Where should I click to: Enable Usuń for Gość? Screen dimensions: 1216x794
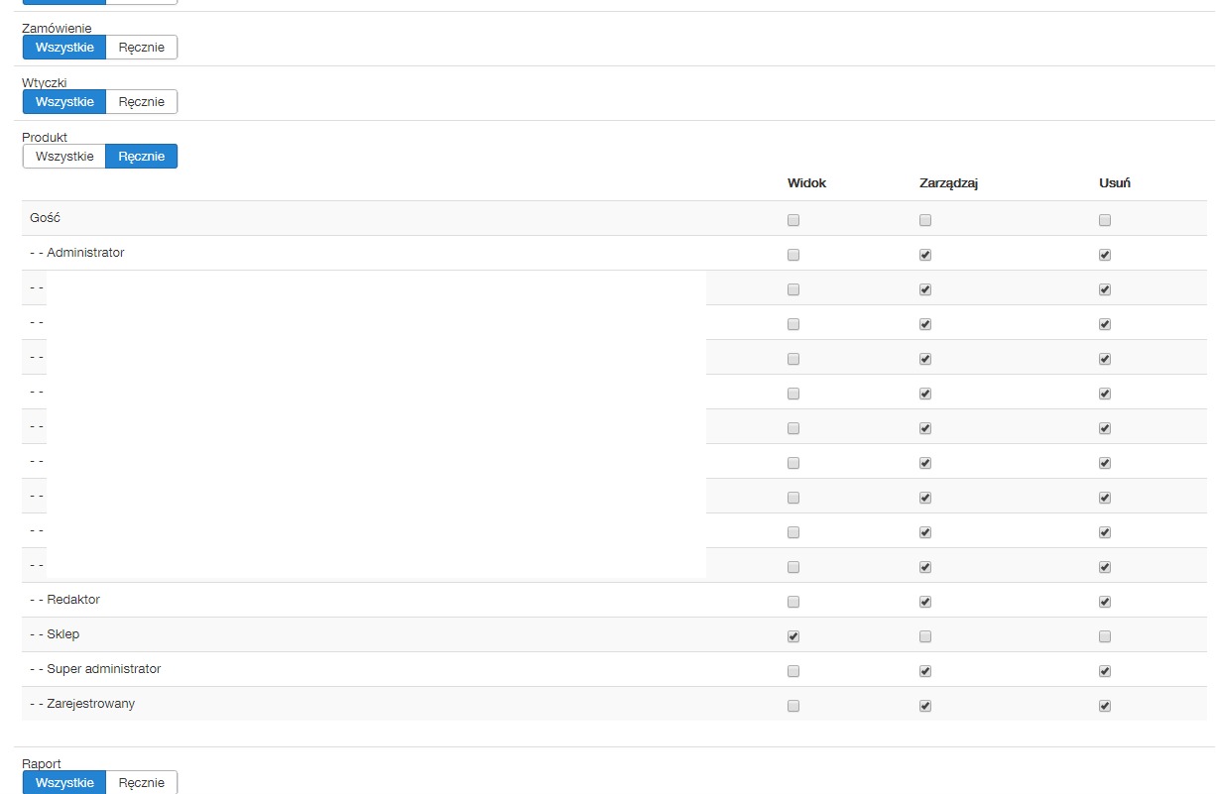(1105, 220)
